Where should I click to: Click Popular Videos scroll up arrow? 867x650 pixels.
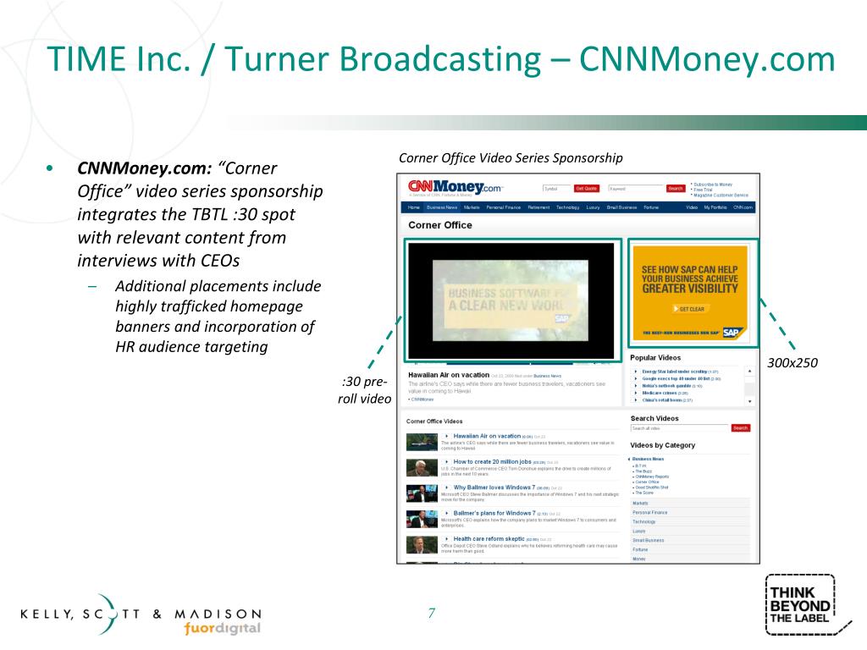click(x=750, y=372)
